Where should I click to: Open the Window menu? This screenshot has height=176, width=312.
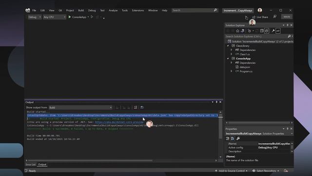[x=153, y=10]
